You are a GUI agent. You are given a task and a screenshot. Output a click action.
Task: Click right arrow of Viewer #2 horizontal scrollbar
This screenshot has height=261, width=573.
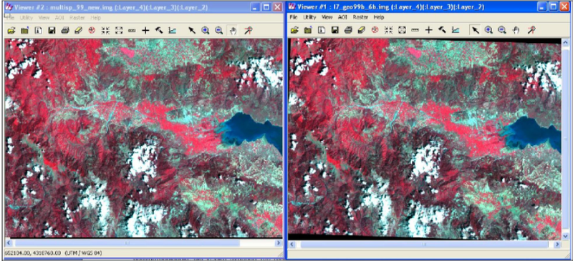point(279,243)
